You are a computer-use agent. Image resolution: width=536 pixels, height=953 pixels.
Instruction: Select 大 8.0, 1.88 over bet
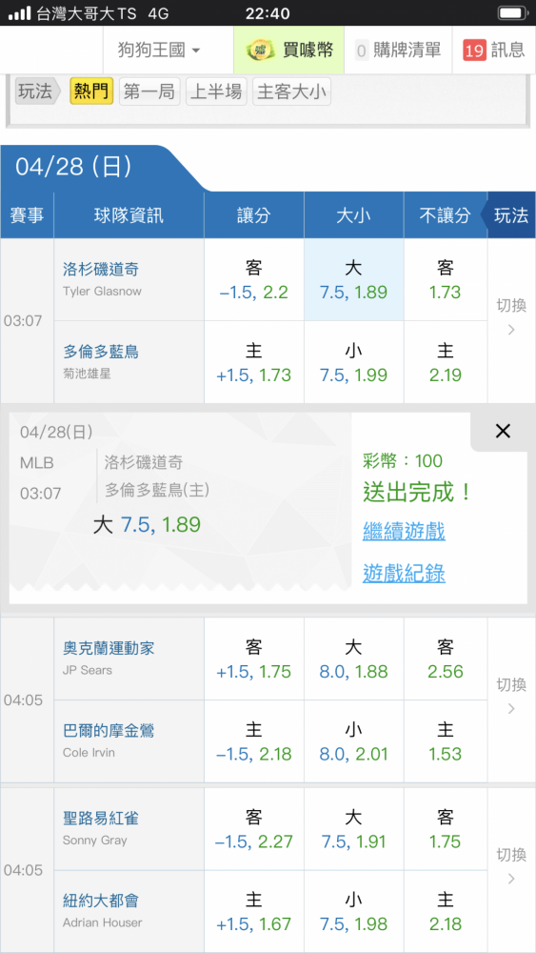(x=354, y=659)
